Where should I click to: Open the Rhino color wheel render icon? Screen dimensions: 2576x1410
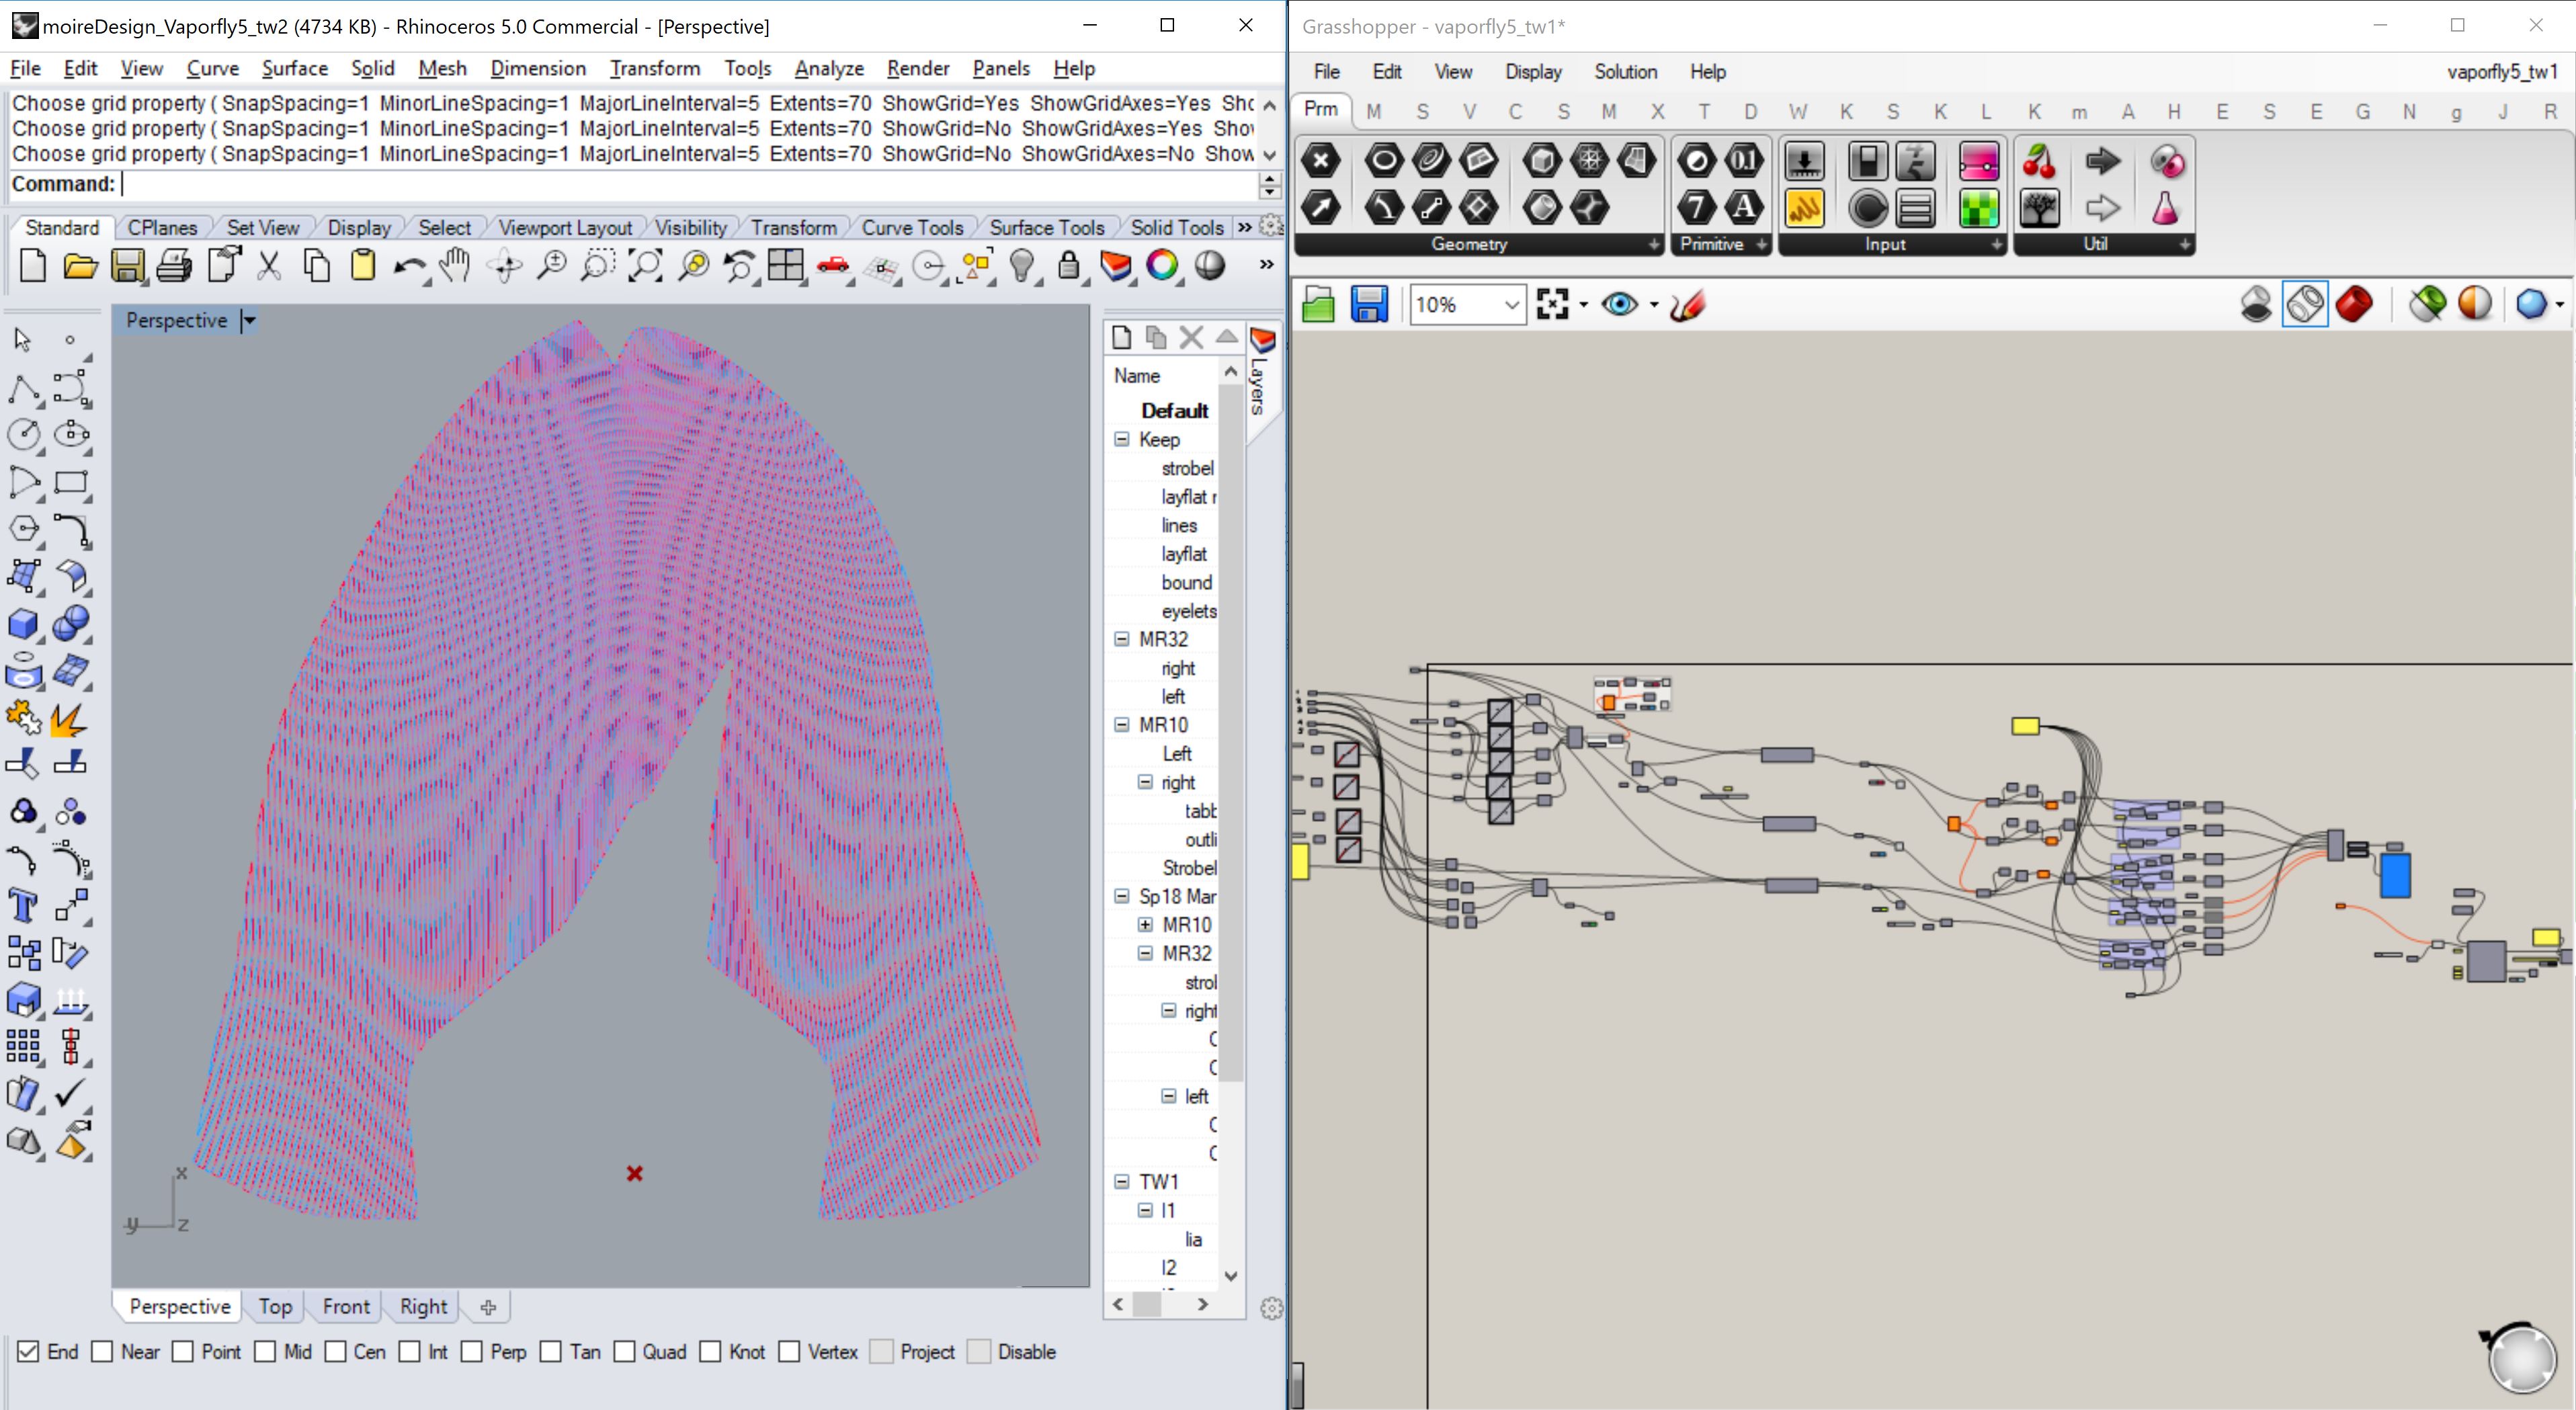click(1162, 266)
